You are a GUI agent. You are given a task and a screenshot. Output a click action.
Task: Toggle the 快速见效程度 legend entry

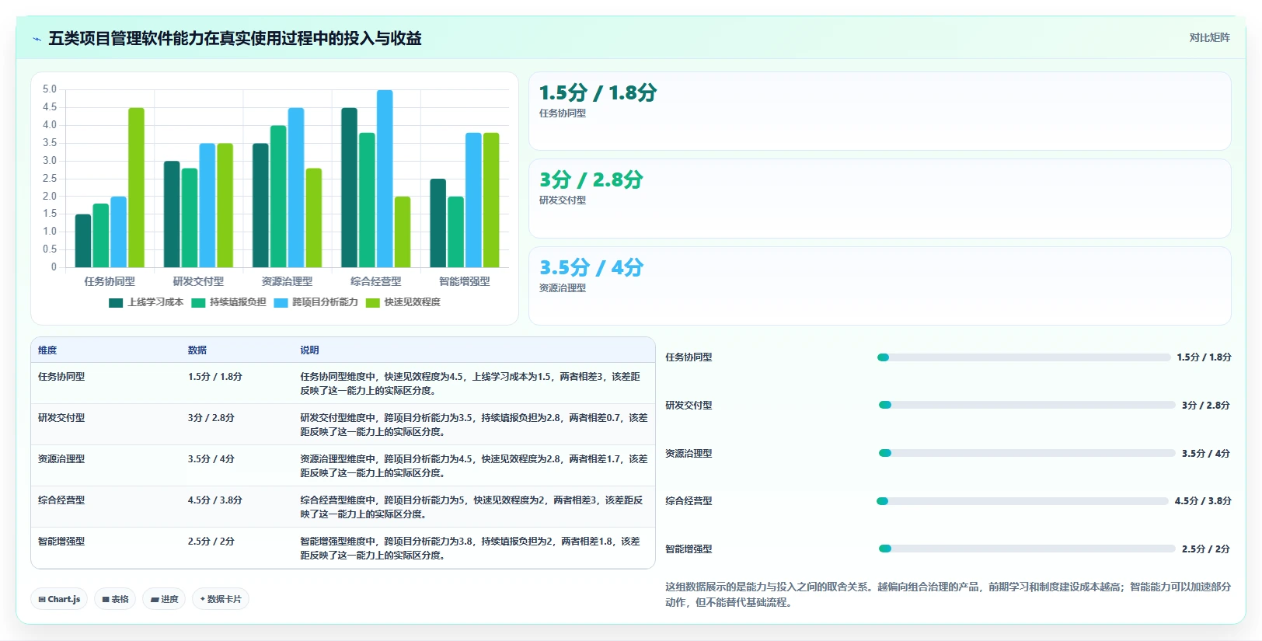pos(403,302)
